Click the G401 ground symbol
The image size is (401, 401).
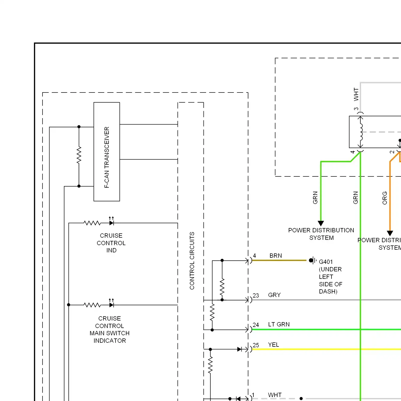313,260
